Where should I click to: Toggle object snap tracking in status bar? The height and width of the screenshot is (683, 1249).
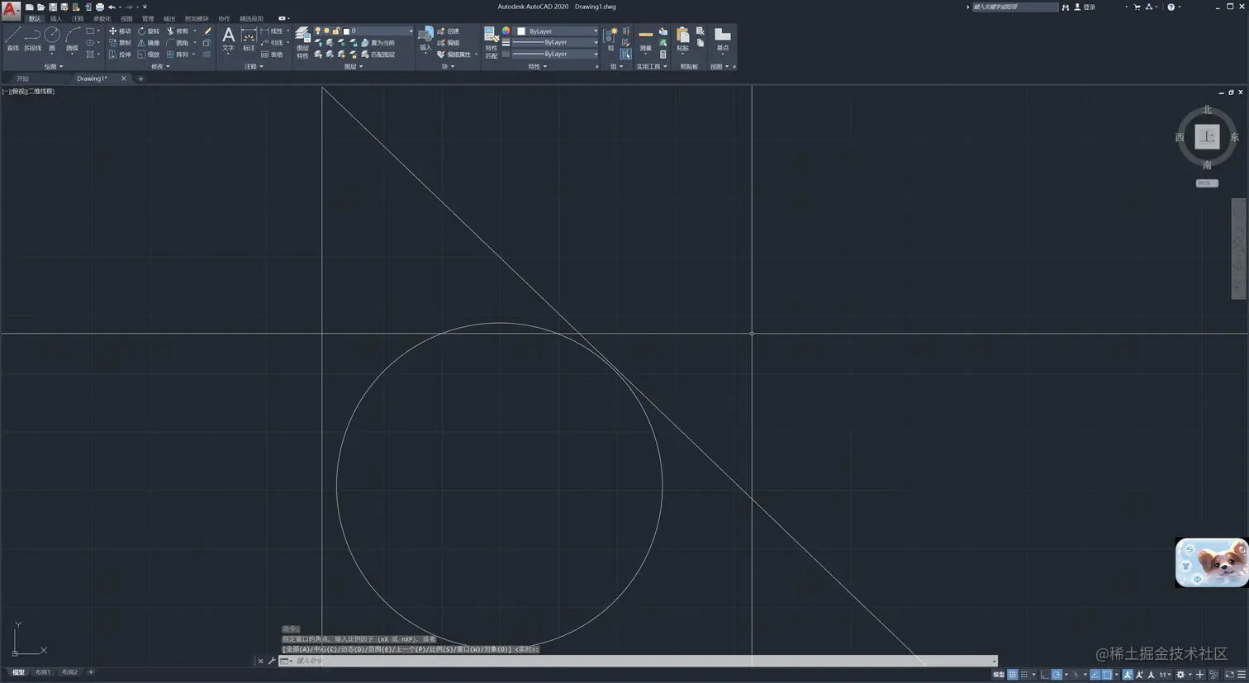click(x=1095, y=675)
